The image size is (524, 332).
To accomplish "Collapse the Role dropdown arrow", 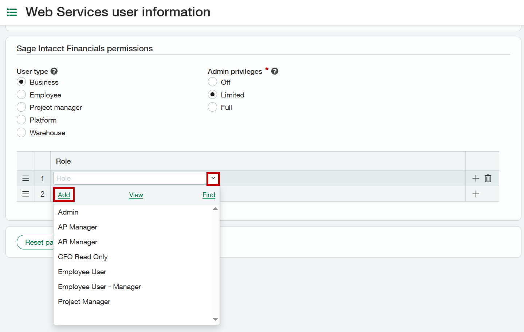I will [x=213, y=178].
